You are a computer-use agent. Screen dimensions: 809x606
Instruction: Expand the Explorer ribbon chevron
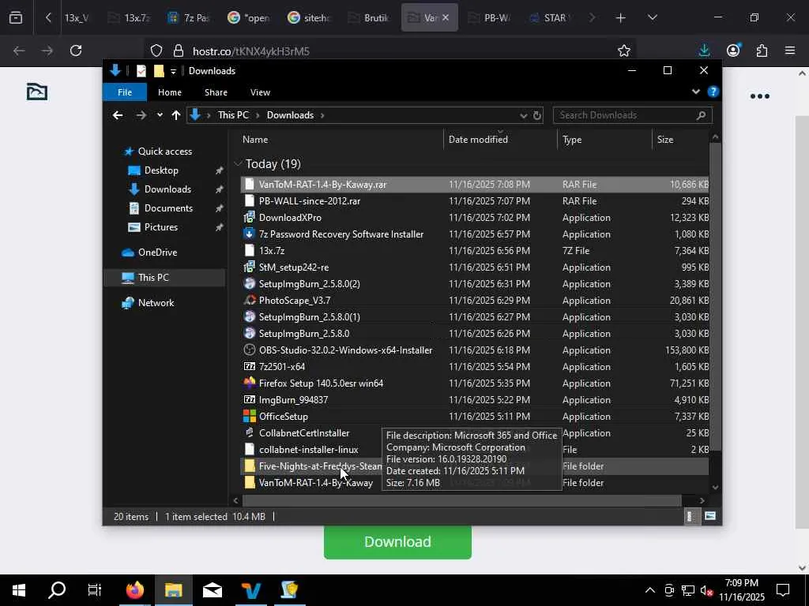coord(695,92)
